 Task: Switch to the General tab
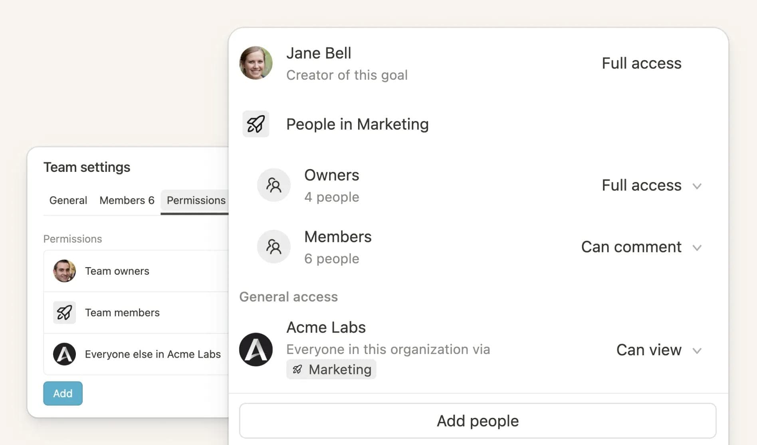pyautogui.click(x=68, y=200)
